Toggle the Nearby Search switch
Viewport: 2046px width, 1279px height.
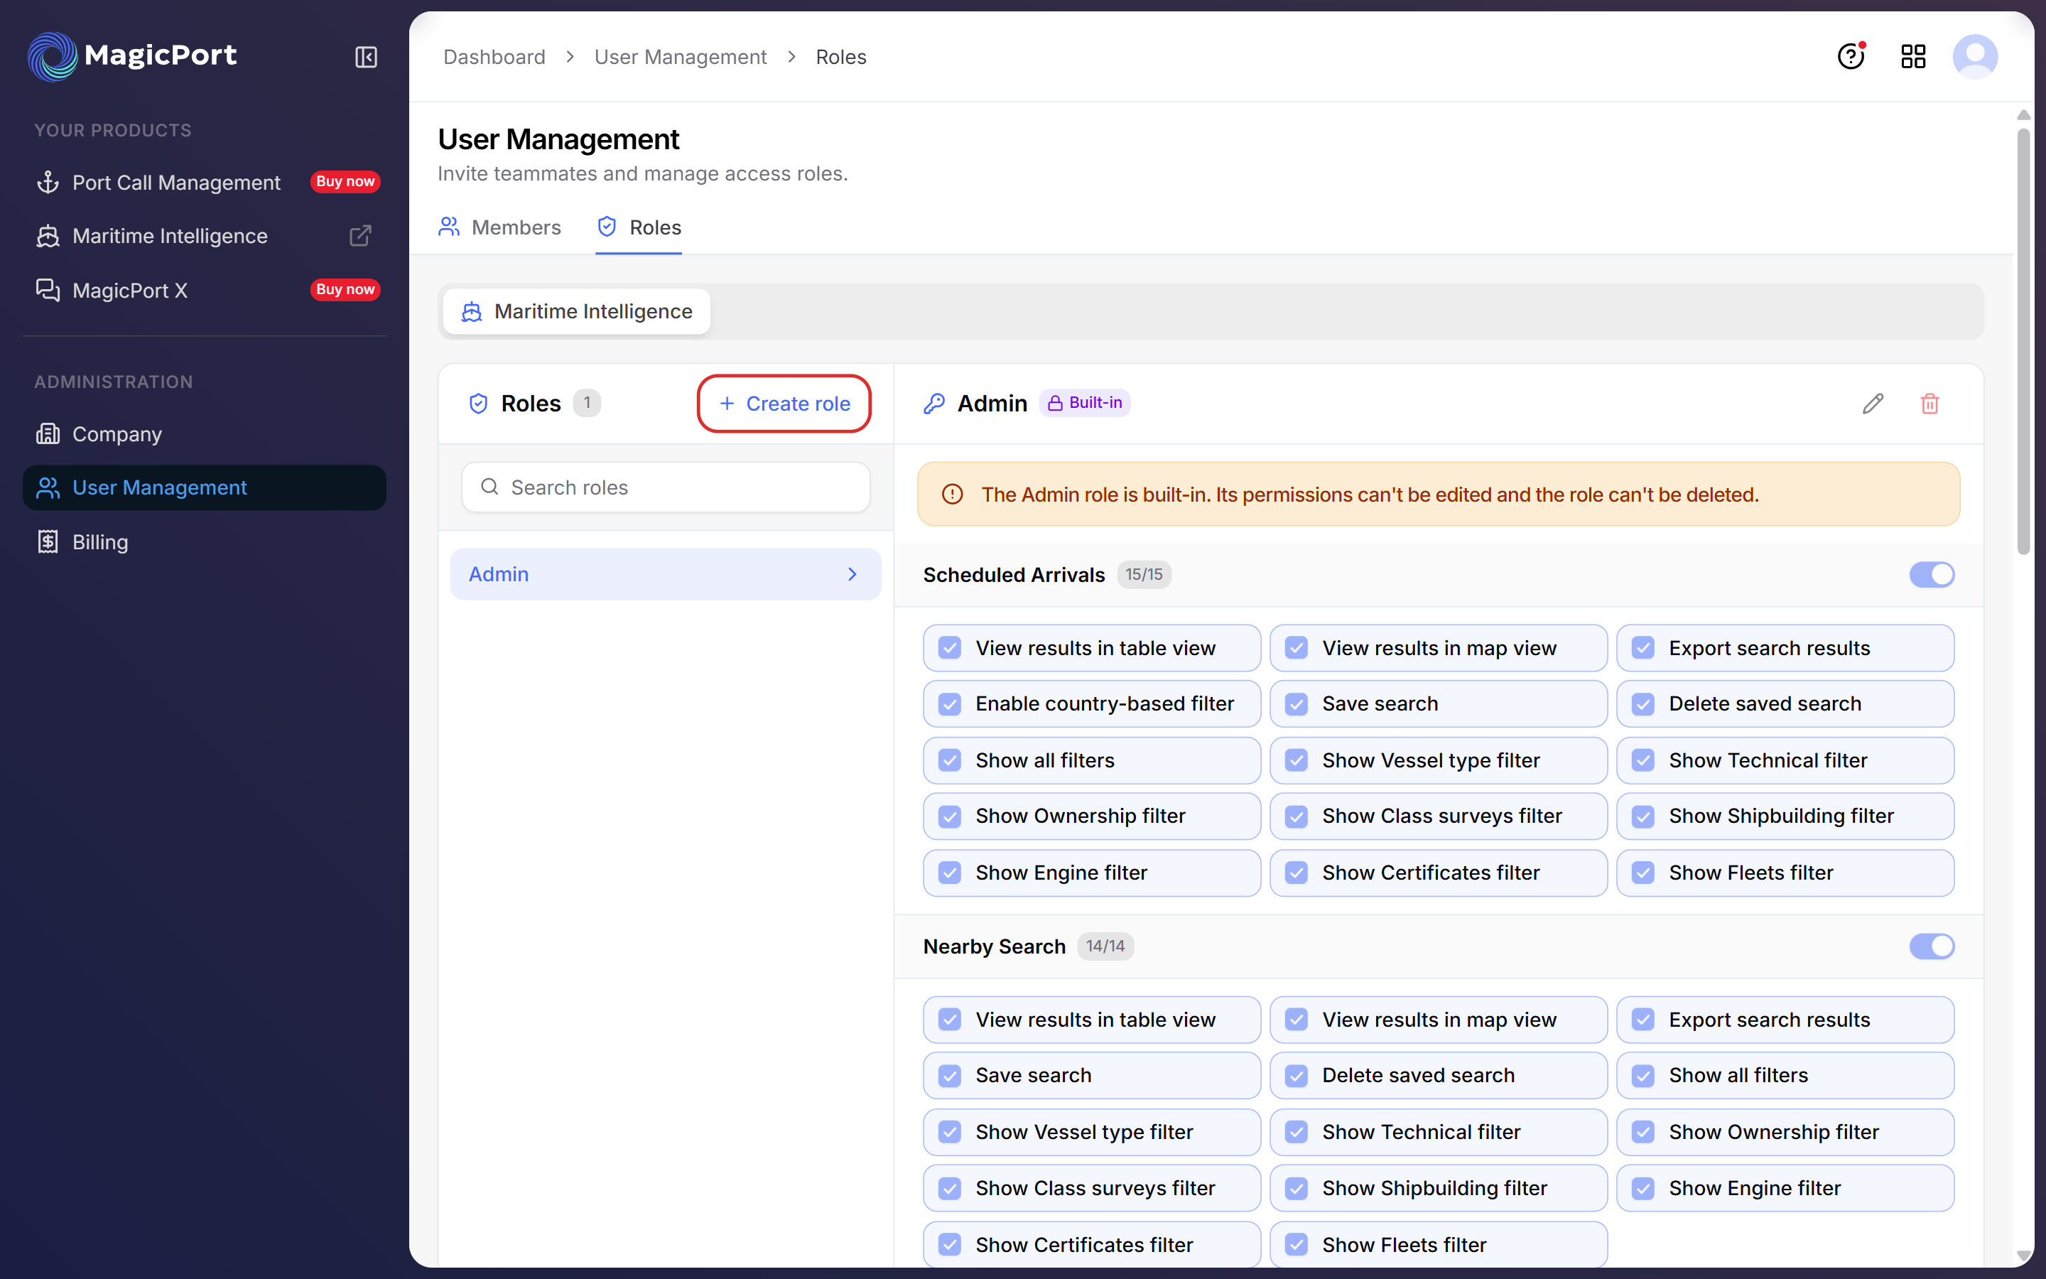(1932, 946)
